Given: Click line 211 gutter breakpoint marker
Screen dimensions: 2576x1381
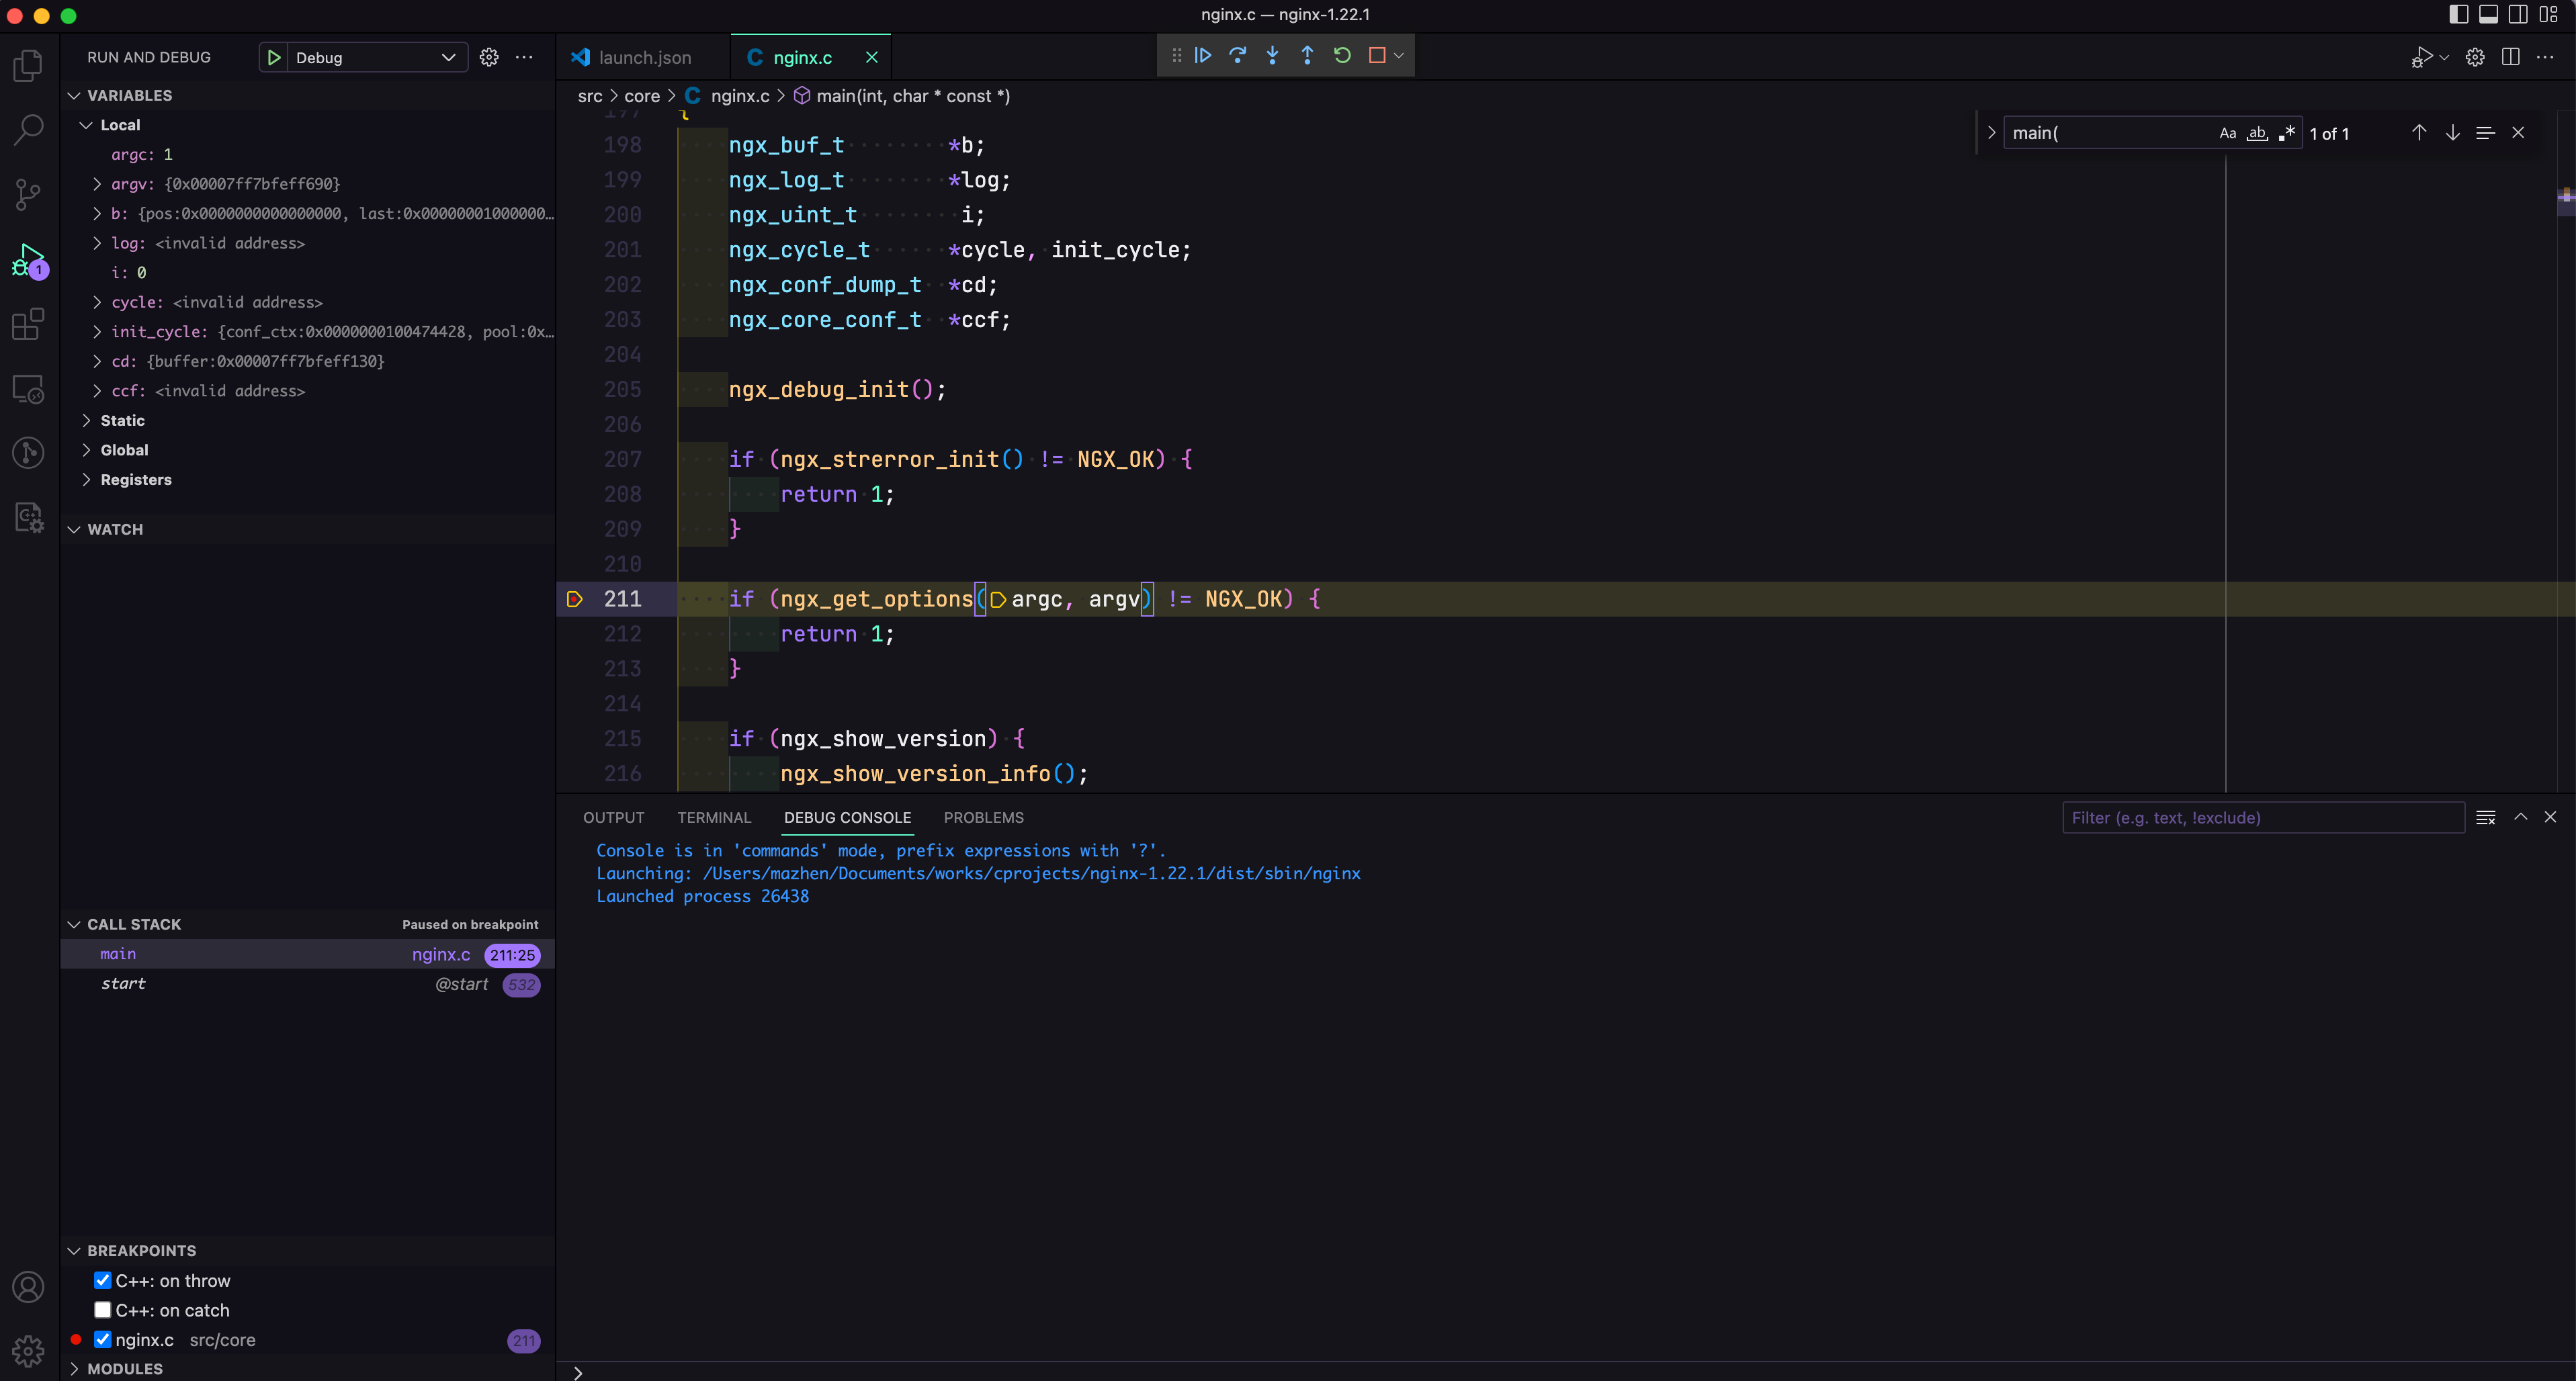Looking at the screenshot, I should pyautogui.click(x=574, y=598).
